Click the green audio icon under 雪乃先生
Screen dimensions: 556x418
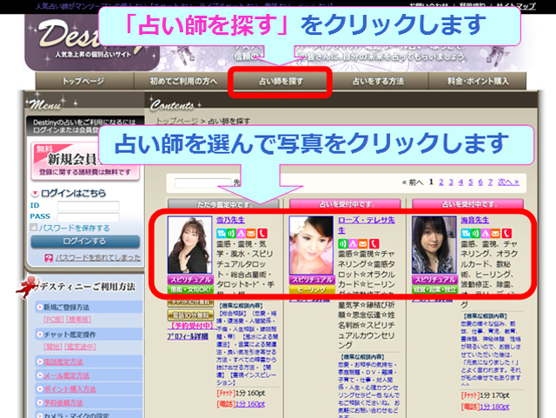231,234
